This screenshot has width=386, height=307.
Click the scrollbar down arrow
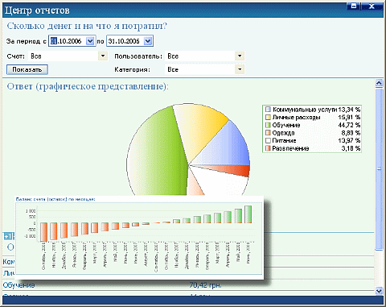(x=379, y=290)
